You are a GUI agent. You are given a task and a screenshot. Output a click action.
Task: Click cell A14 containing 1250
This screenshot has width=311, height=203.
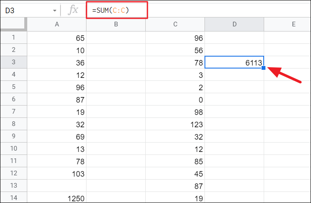pyautogui.click(x=57, y=197)
